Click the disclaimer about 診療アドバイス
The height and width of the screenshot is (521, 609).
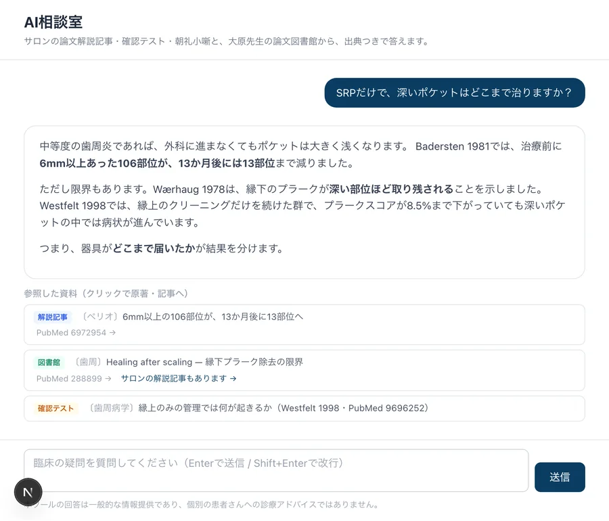[x=201, y=505]
